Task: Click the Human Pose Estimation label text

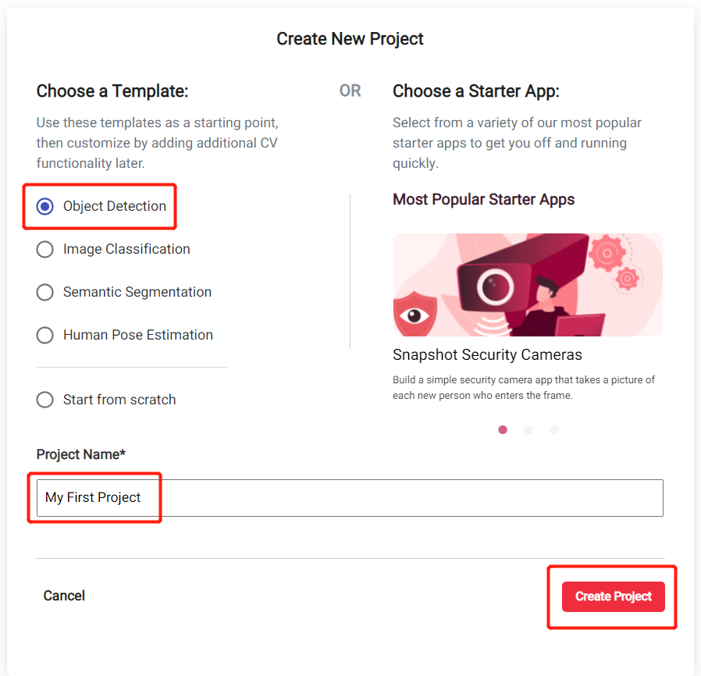Action: pyautogui.click(x=137, y=335)
